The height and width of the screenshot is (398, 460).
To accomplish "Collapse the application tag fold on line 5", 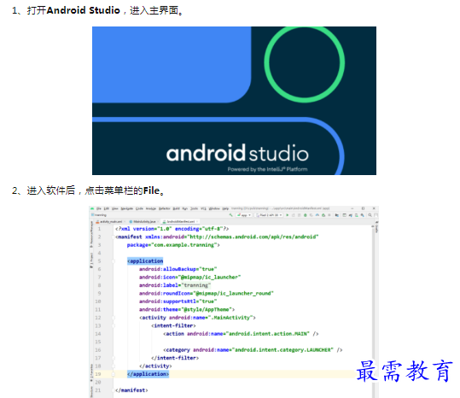I will pyautogui.click(x=114, y=261).
